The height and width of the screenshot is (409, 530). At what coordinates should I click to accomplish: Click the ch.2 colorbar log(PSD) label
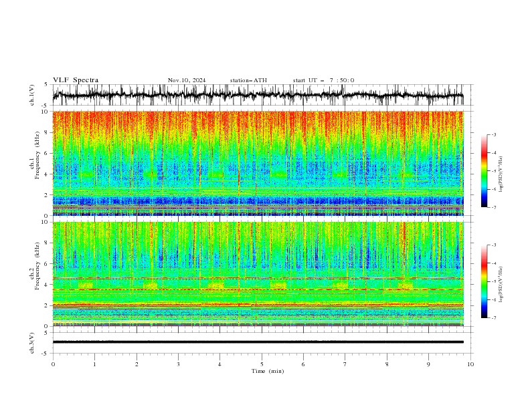pos(501,284)
